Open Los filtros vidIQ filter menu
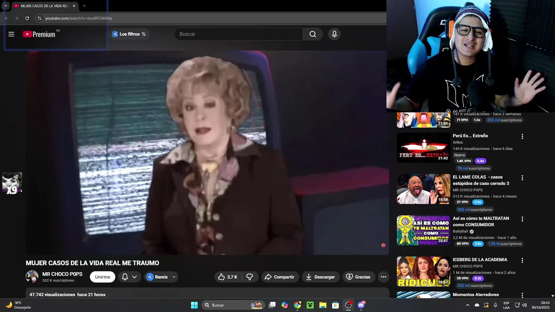Screen dimensions: 555x312 129,34
